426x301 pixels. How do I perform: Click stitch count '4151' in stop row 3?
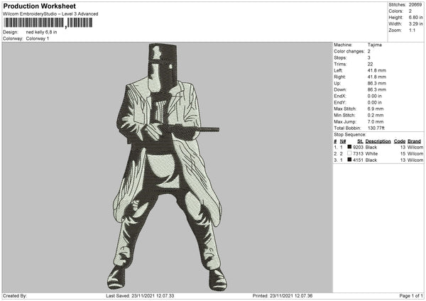click(x=358, y=160)
